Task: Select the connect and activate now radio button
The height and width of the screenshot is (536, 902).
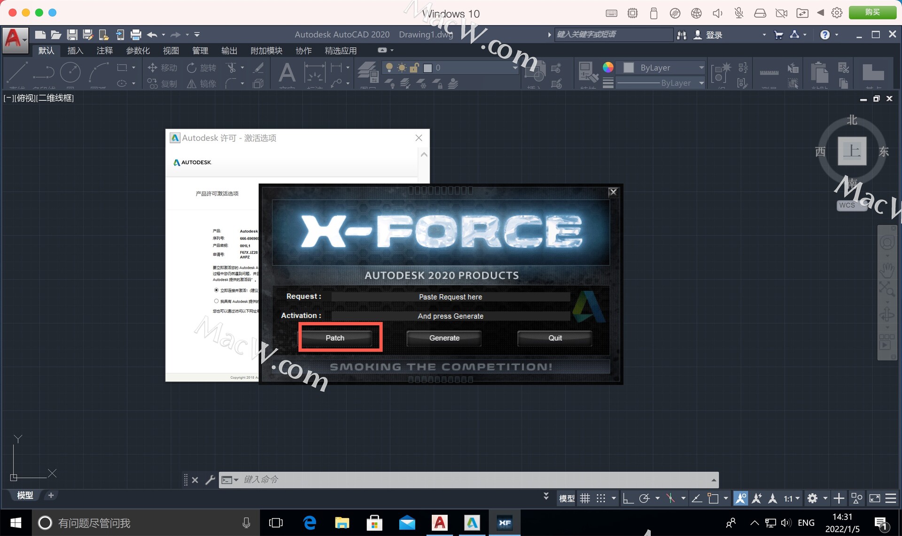Action: tap(216, 290)
